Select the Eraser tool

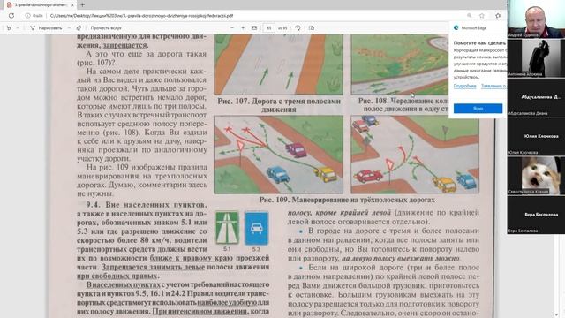pyautogui.click(x=79, y=27)
